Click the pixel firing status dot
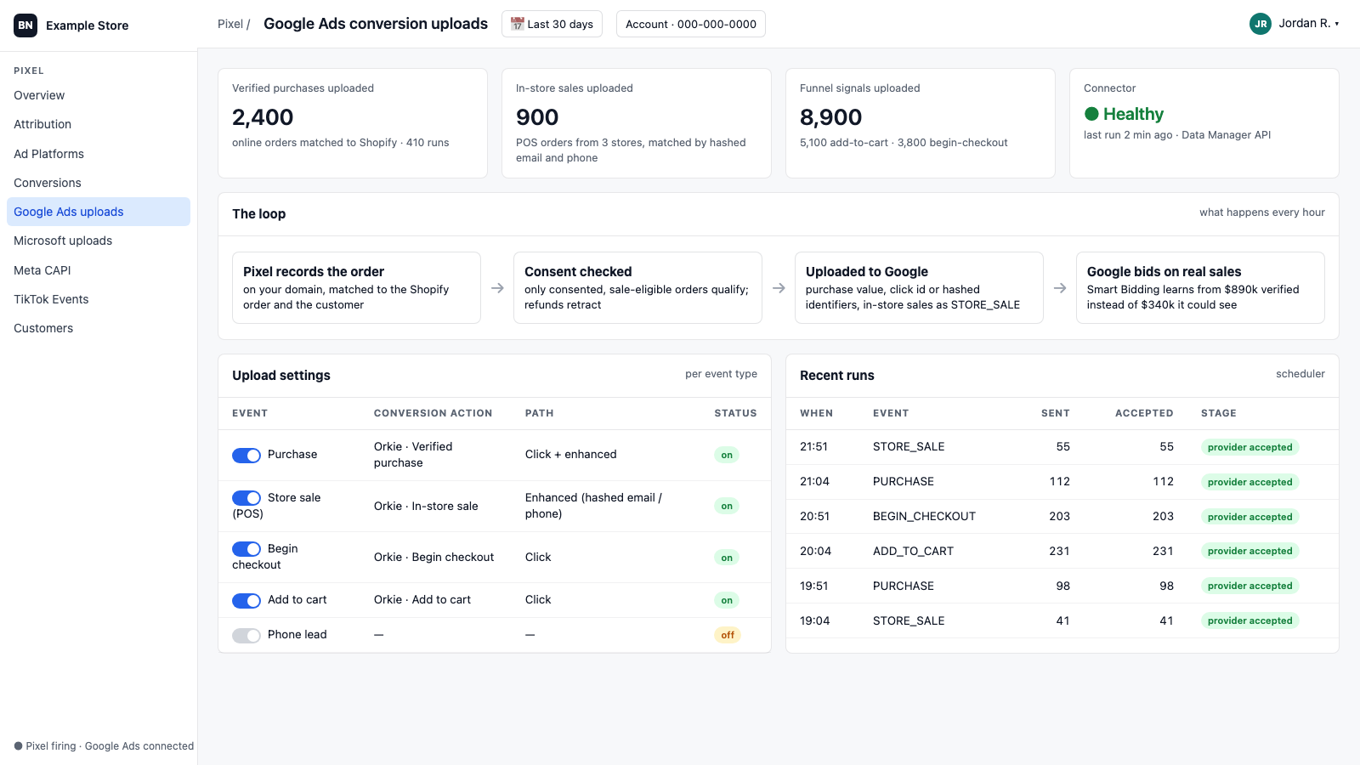This screenshot has width=1360, height=765. [x=18, y=746]
